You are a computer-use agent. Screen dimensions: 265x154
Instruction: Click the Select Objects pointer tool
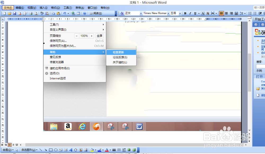17,150
